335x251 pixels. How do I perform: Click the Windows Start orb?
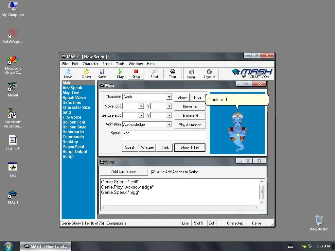(x=8, y=246)
